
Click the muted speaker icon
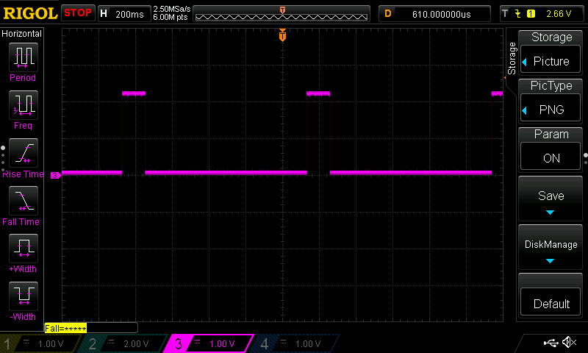tap(569, 342)
